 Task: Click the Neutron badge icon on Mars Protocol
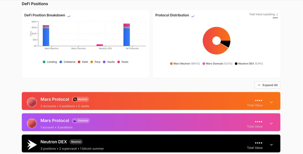(75, 99)
